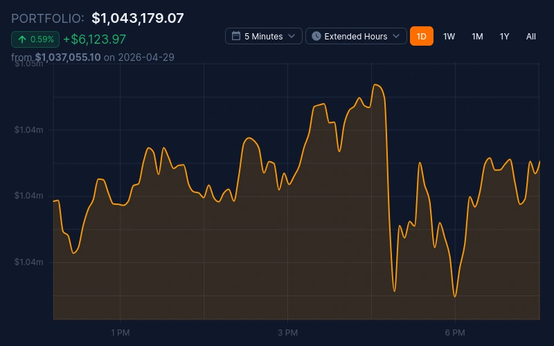Click the calendar icon in interval selector

[236, 36]
